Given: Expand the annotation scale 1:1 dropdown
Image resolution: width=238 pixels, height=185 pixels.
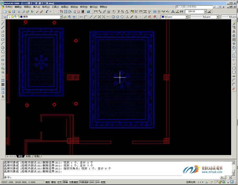Looking at the screenshot, I should pyautogui.click(x=203, y=182).
